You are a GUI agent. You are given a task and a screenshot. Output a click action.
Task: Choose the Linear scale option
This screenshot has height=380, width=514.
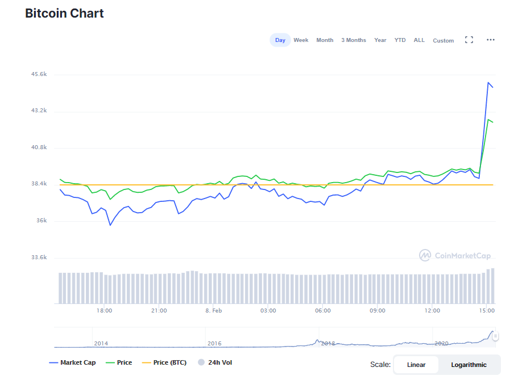[416, 365]
